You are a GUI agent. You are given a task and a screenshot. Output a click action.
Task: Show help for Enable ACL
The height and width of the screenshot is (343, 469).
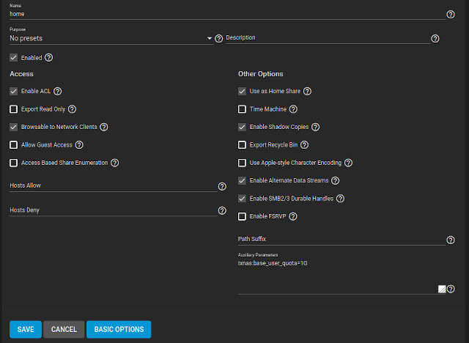click(x=57, y=91)
